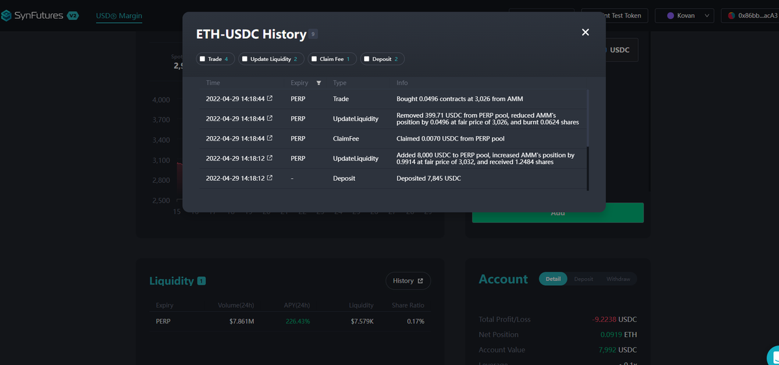This screenshot has width=779, height=365.
Task: Click the 7,992 USDC account value
Action: pyautogui.click(x=617, y=350)
